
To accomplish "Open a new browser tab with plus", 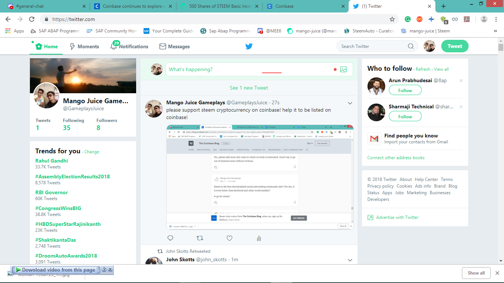I will [443, 6].
